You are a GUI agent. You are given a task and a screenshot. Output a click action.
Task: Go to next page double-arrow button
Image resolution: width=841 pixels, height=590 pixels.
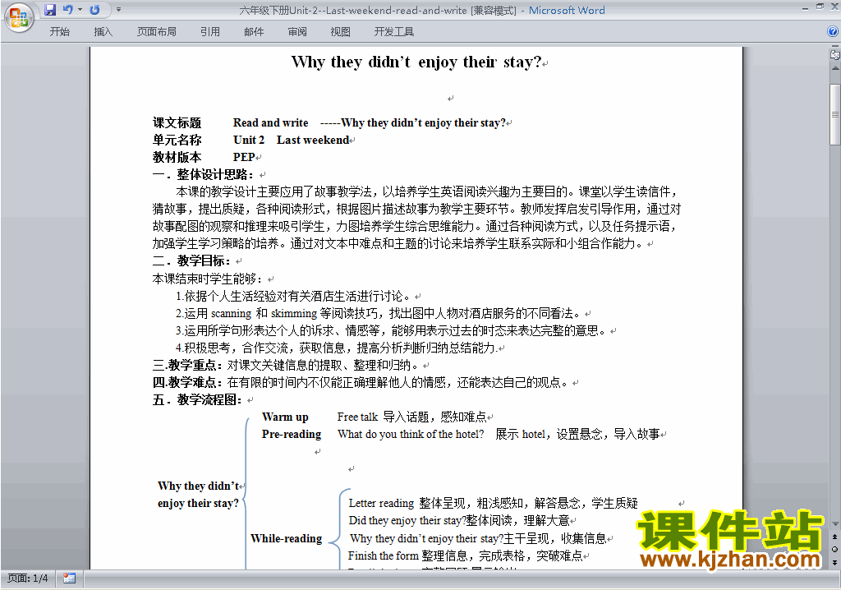pos(834,562)
